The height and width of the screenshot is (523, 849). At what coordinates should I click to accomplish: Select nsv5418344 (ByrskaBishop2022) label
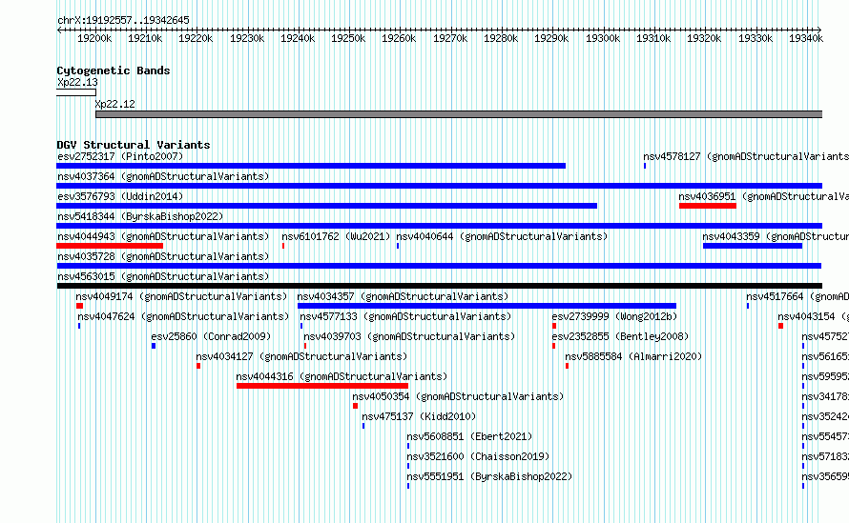click(140, 216)
